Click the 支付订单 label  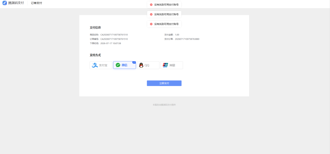[x=169, y=39]
